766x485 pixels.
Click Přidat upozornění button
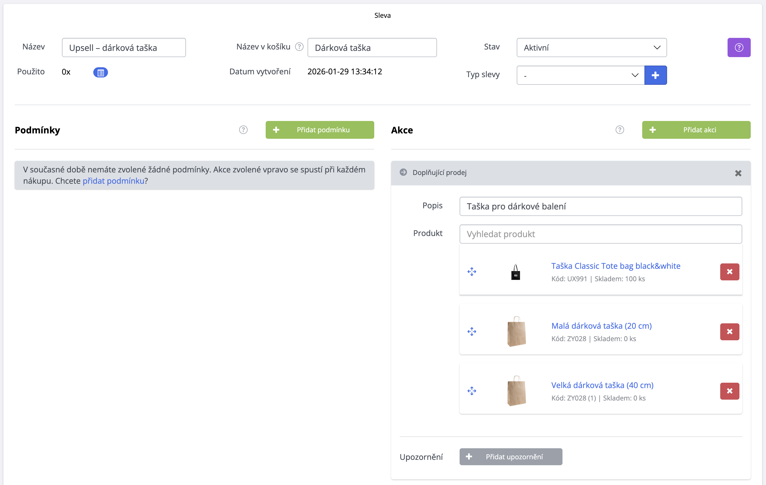pyautogui.click(x=510, y=457)
